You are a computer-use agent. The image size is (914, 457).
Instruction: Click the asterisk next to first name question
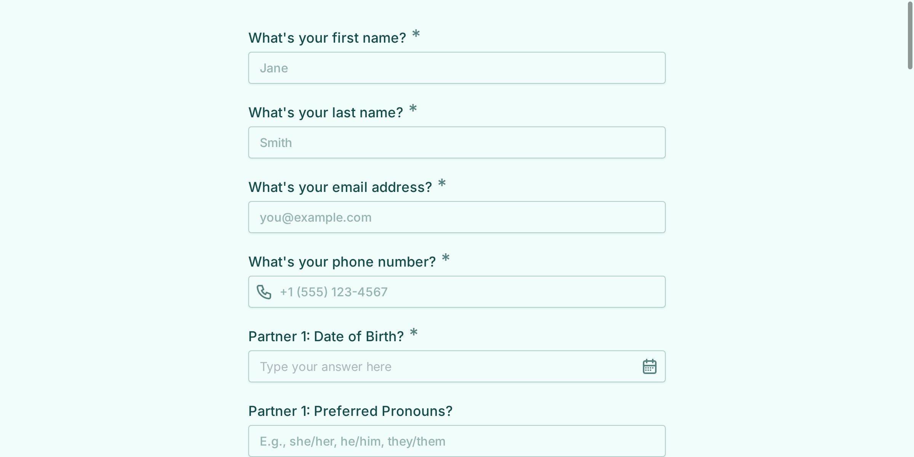(x=416, y=36)
